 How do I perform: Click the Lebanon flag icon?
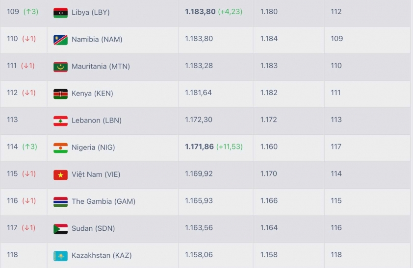60,121
